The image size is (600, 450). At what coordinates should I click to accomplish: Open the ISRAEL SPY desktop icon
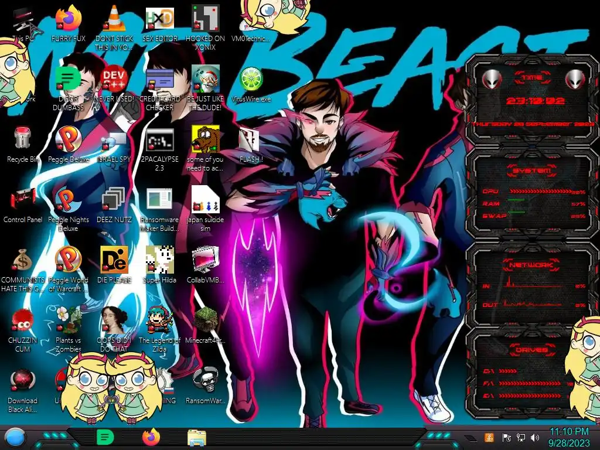coord(114,139)
